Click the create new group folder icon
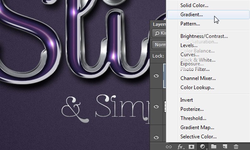Image resolution: width=250 pixels, height=150 pixels. click(x=214, y=146)
